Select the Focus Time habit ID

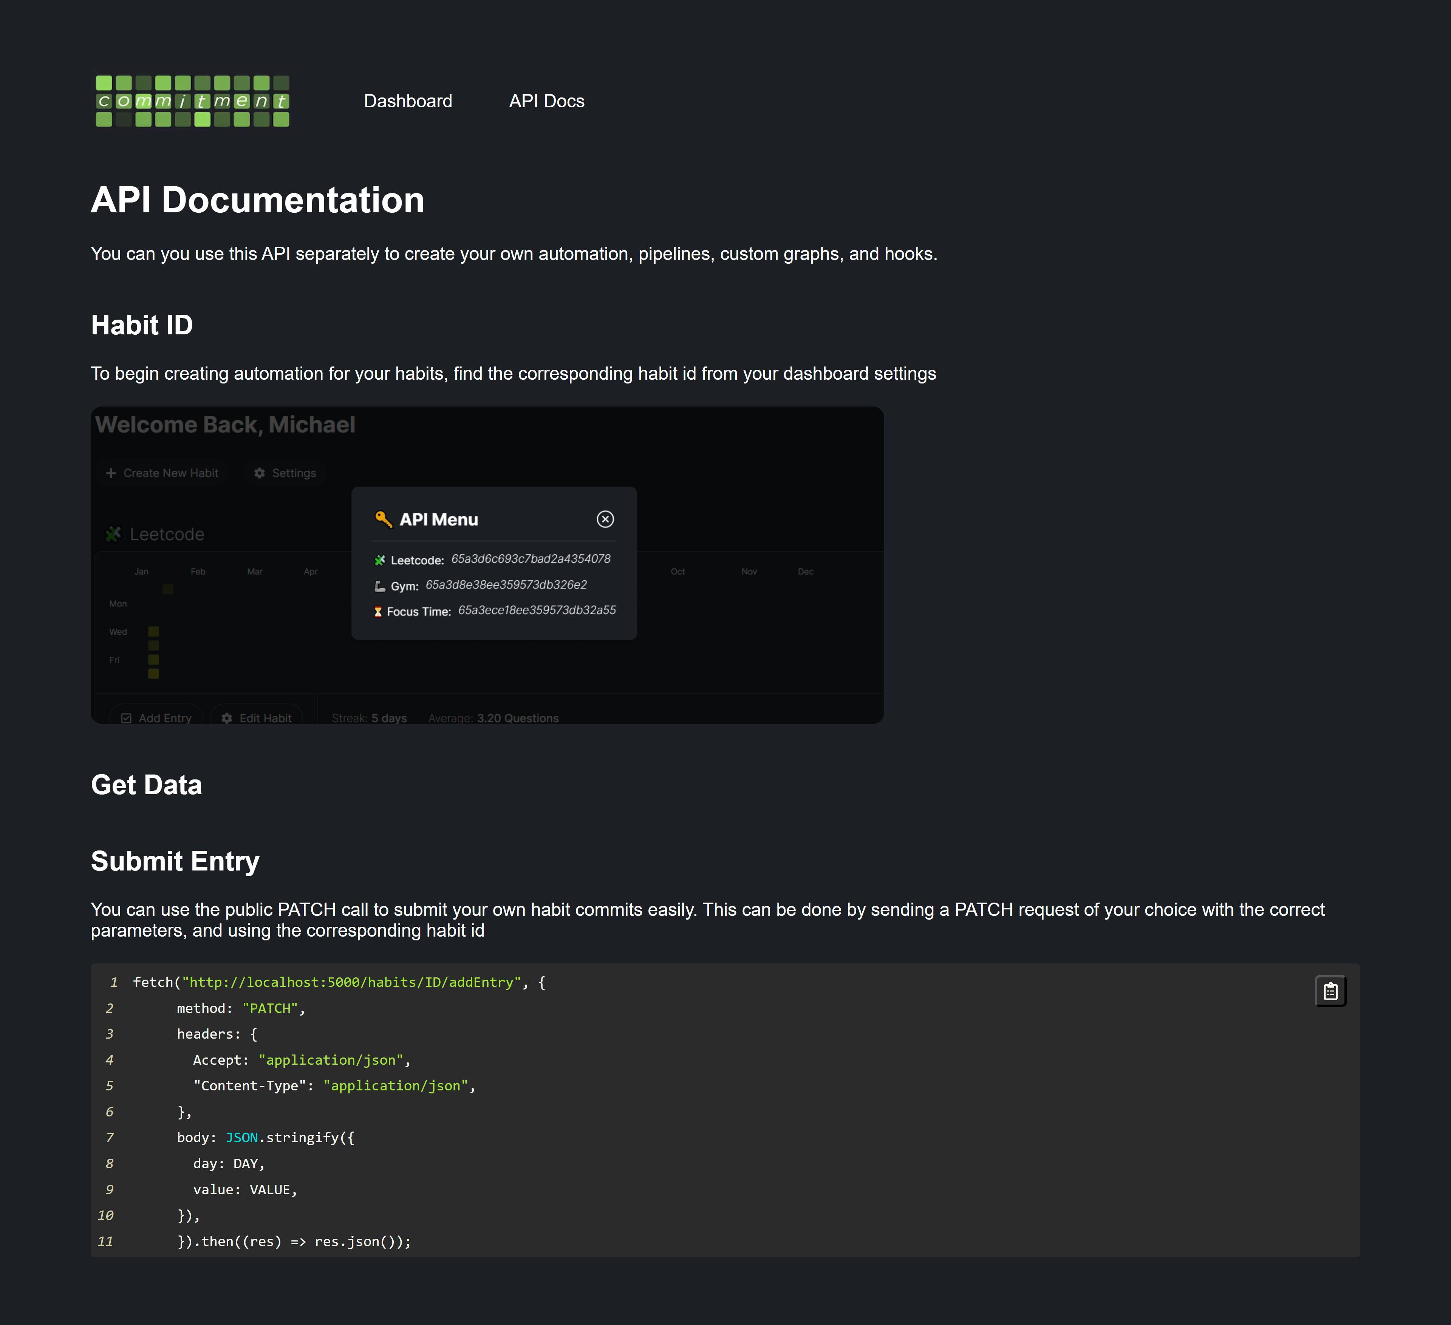(x=536, y=610)
